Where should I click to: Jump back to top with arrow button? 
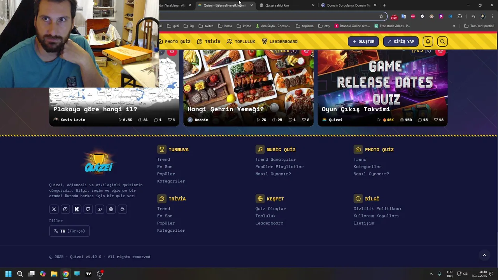[484, 255]
